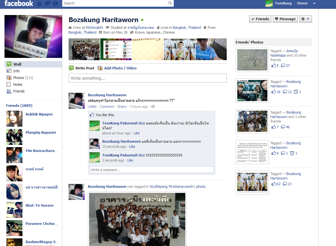Open the document table photo in Friends' Photos
Viewport: 336px width, 246px height.
(x=252, y=152)
